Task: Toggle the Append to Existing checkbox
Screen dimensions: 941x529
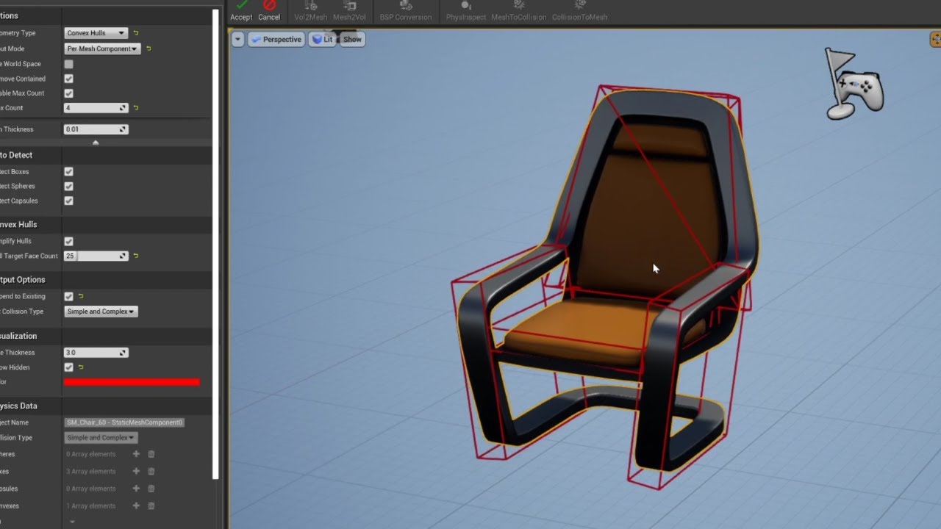Action: coord(68,296)
